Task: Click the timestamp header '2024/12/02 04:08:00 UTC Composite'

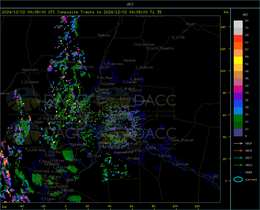Action: pyautogui.click(x=40, y=12)
